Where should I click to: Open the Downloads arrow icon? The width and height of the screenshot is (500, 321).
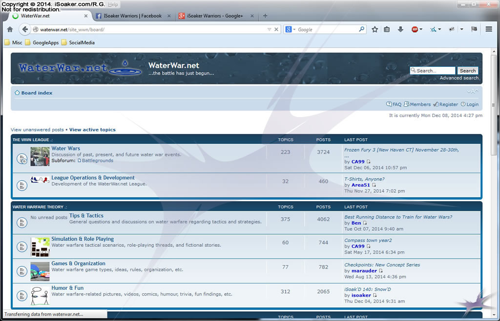[x=400, y=29]
